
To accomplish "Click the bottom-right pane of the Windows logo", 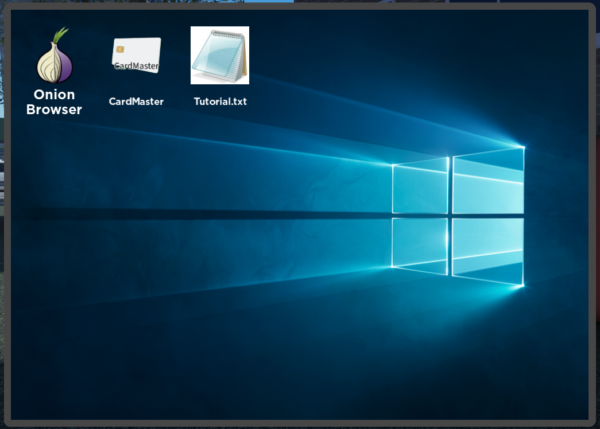I will pyautogui.click(x=488, y=250).
